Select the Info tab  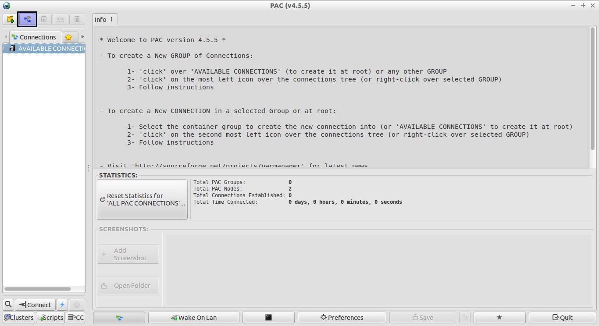tap(105, 19)
